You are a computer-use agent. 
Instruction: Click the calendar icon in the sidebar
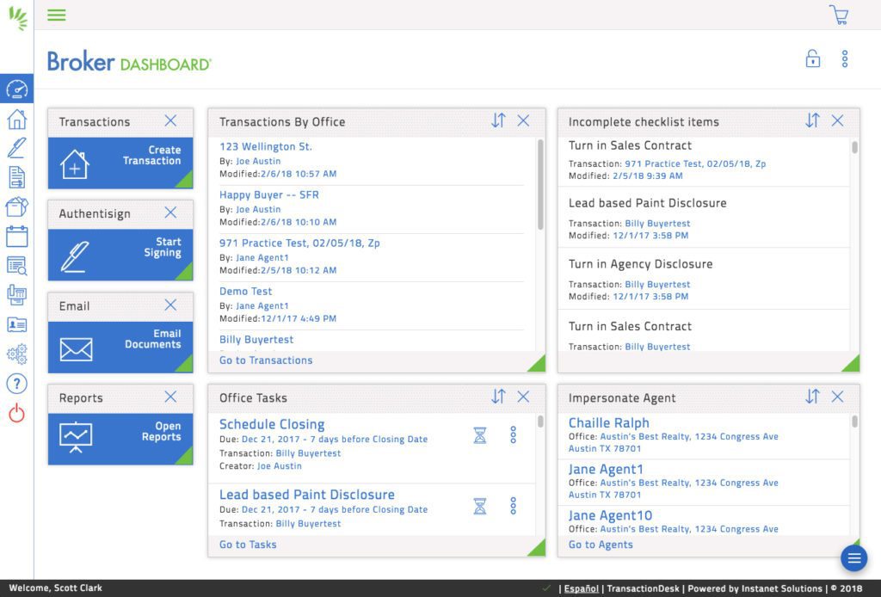point(17,237)
